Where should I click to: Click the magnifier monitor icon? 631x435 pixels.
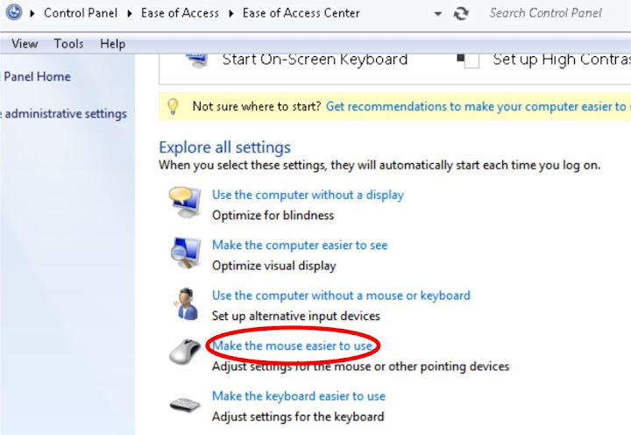coord(184,253)
